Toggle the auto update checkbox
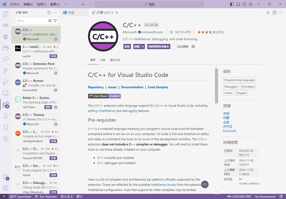 174,47
